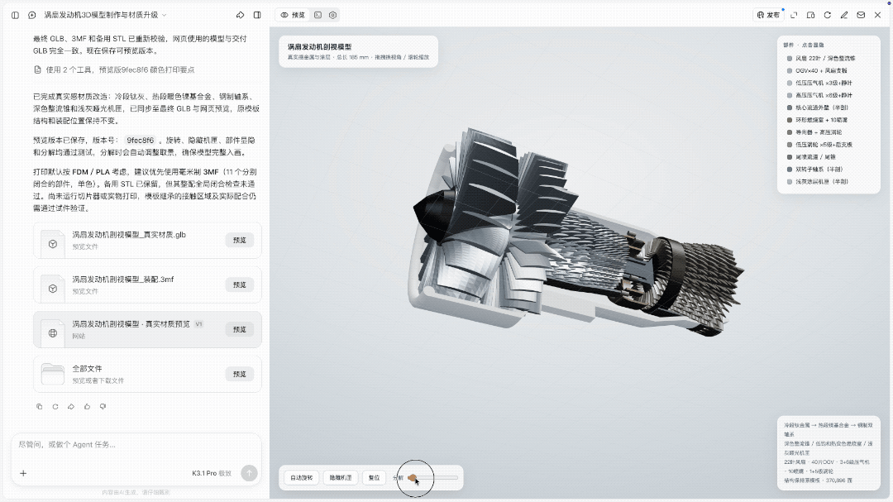Click the device view icon in the preview toolbar

pyautogui.click(x=810, y=15)
